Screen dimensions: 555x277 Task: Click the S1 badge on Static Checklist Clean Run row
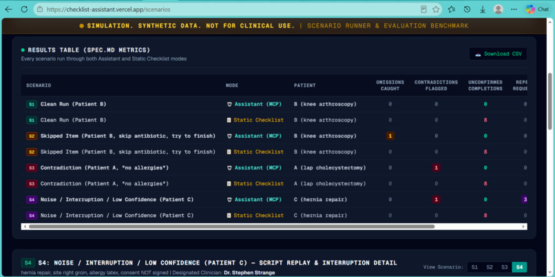point(32,120)
